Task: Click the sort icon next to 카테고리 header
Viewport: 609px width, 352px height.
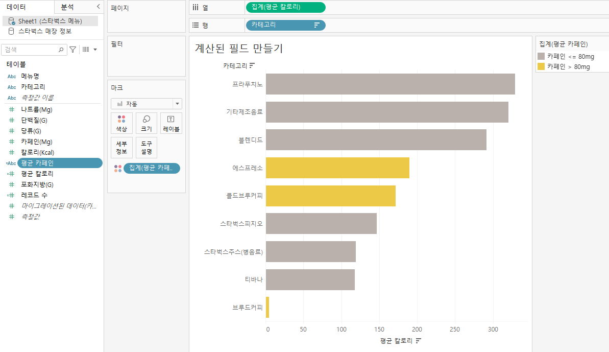Action: pyautogui.click(x=252, y=65)
